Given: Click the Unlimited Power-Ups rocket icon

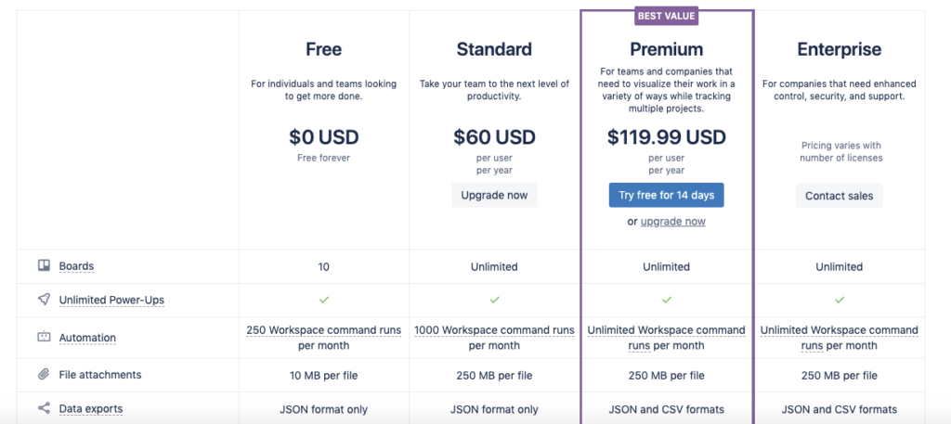Looking at the screenshot, I should click(44, 300).
